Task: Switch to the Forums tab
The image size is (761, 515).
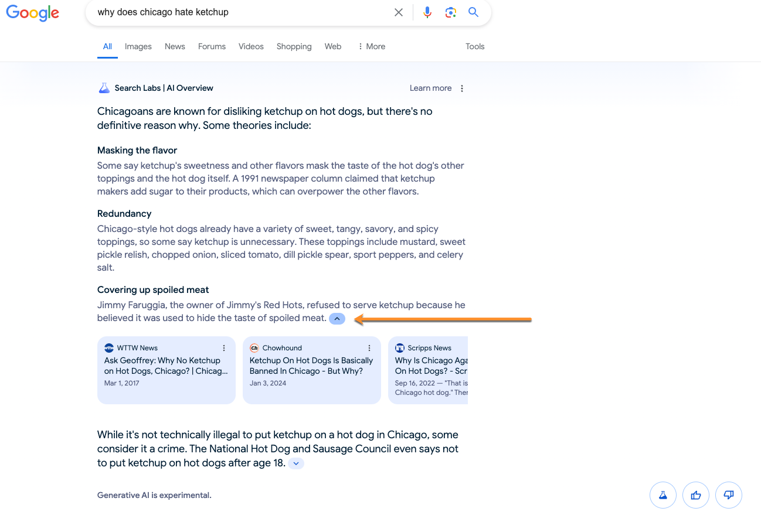Action: 212,46
